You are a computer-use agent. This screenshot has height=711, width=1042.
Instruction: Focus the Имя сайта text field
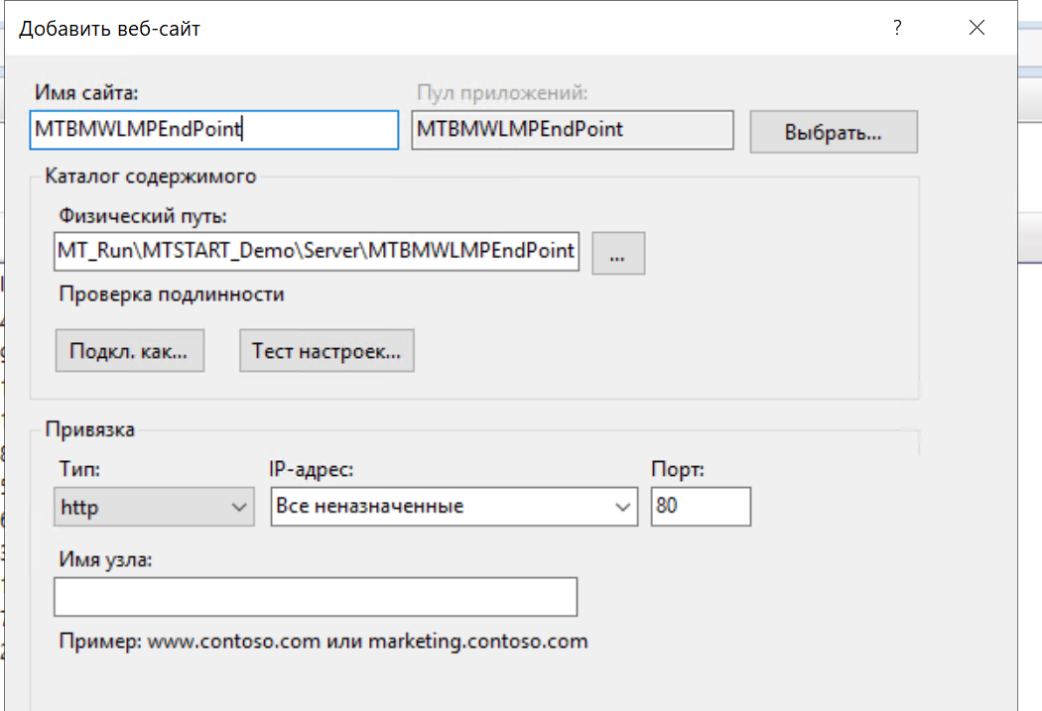coord(214,129)
